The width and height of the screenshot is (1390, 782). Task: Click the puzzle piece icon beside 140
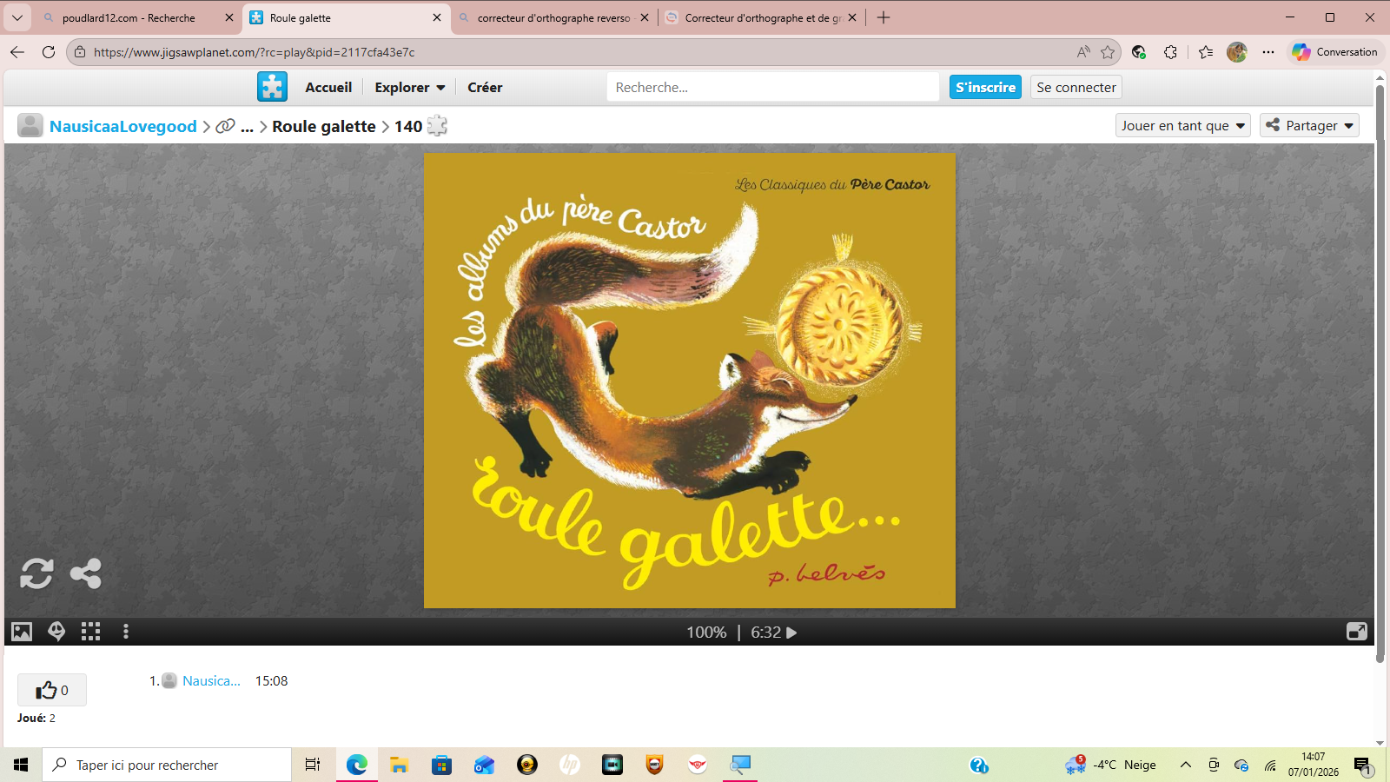coord(438,126)
